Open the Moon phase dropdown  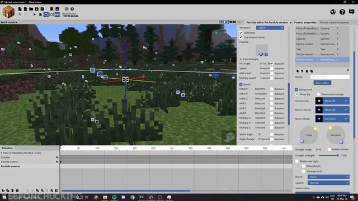(x=332, y=119)
